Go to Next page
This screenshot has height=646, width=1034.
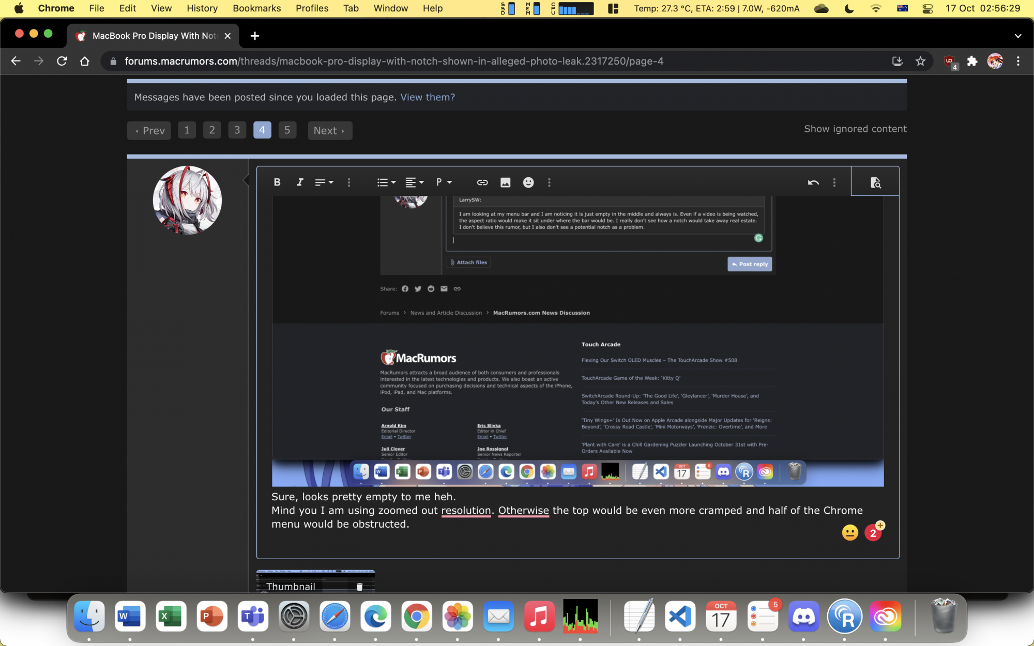(329, 131)
